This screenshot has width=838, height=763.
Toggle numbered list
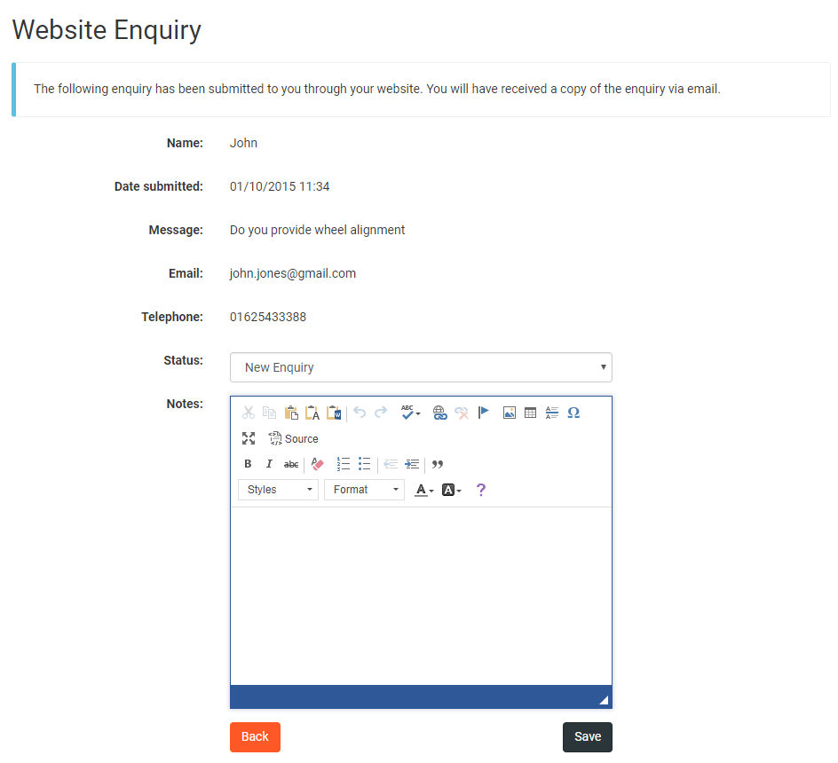[344, 464]
